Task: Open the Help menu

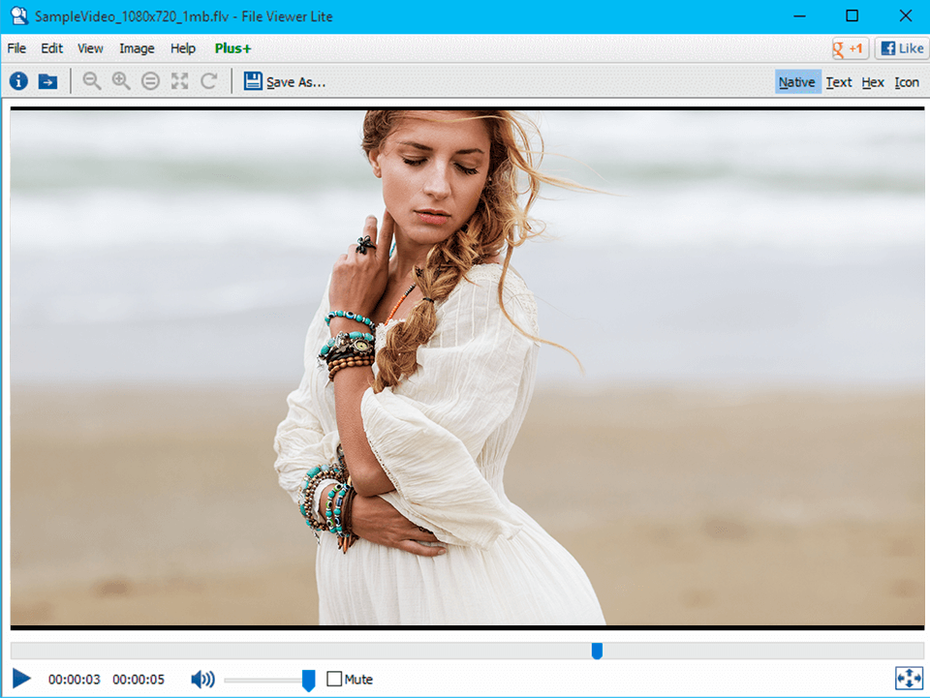Action: tap(182, 47)
